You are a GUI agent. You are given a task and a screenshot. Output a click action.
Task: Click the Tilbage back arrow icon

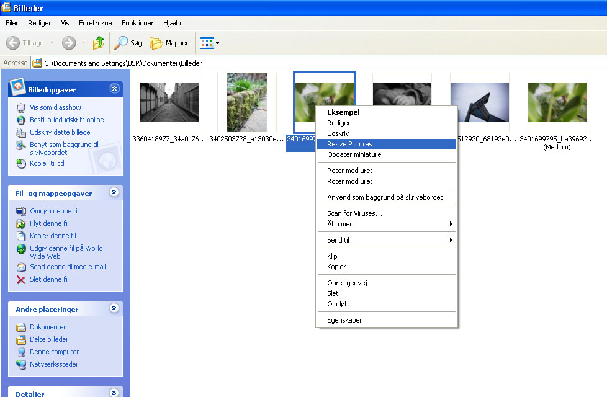pos(14,43)
